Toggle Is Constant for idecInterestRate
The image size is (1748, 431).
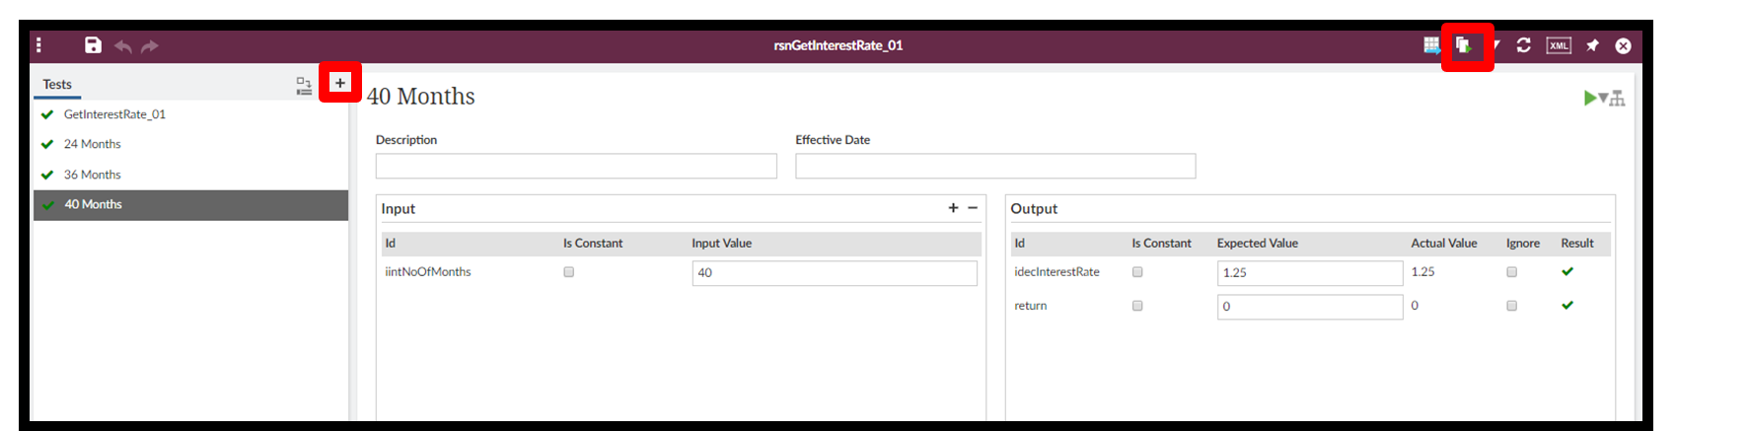point(1137,272)
